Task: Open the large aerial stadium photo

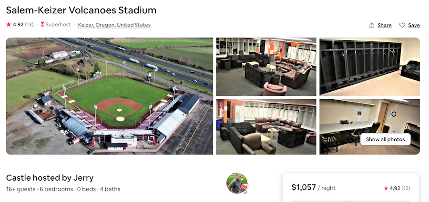Action: [109, 96]
